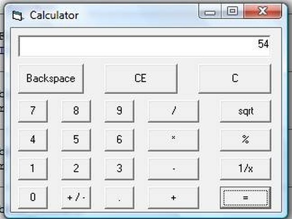Select the plus operator button
The image size is (292, 219).
pyautogui.click(x=173, y=198)
